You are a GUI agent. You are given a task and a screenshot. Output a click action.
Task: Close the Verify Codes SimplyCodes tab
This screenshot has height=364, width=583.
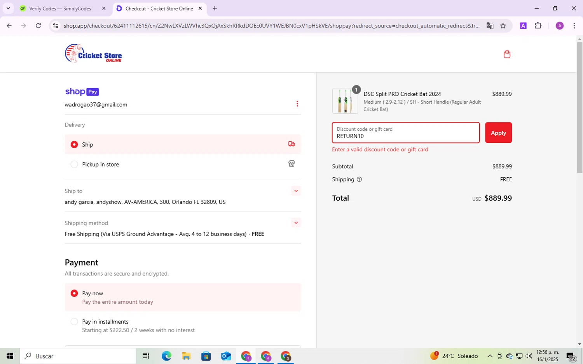[104, 8]
